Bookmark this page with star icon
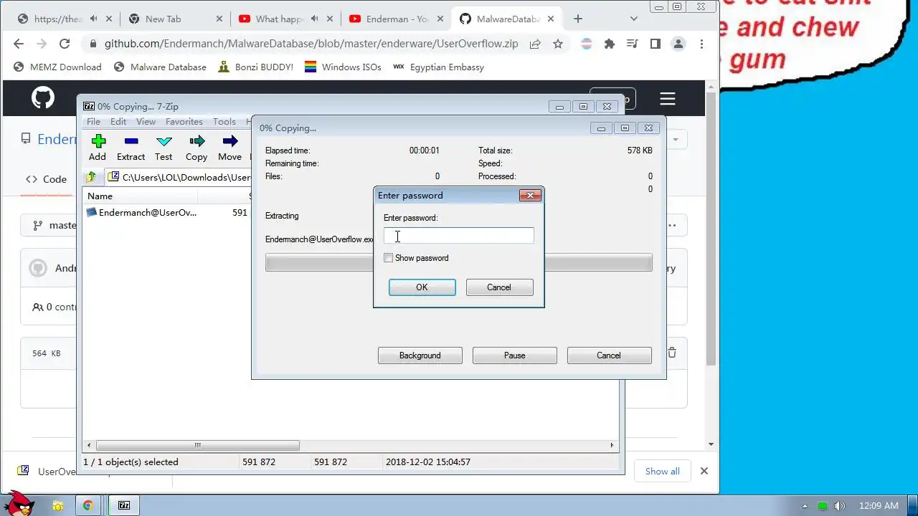This screenshot has width=918, height=516. coord(557,44)
